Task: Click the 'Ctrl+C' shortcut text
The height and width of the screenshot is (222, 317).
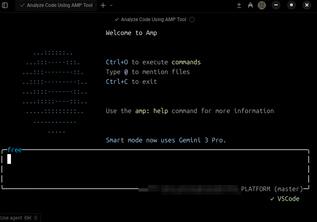Action: tap(117, 82)
